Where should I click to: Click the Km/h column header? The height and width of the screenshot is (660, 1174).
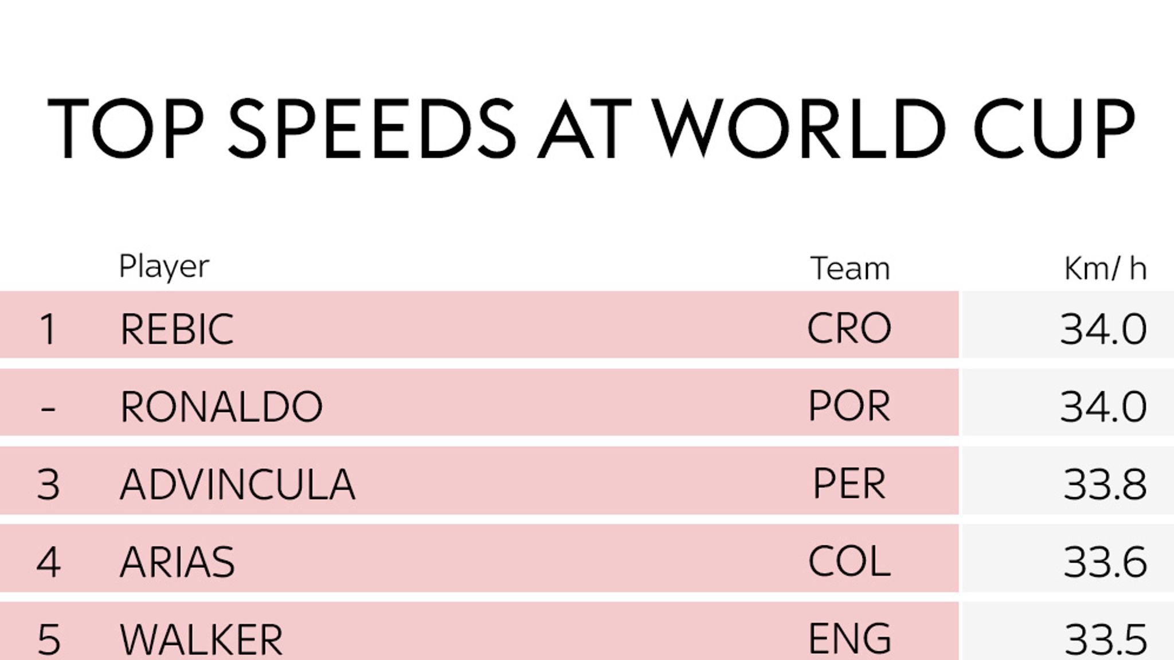coord(1105,268)
